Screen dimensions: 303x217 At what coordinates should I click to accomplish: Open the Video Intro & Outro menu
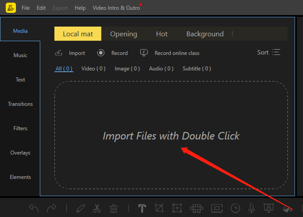click(116, 8)
